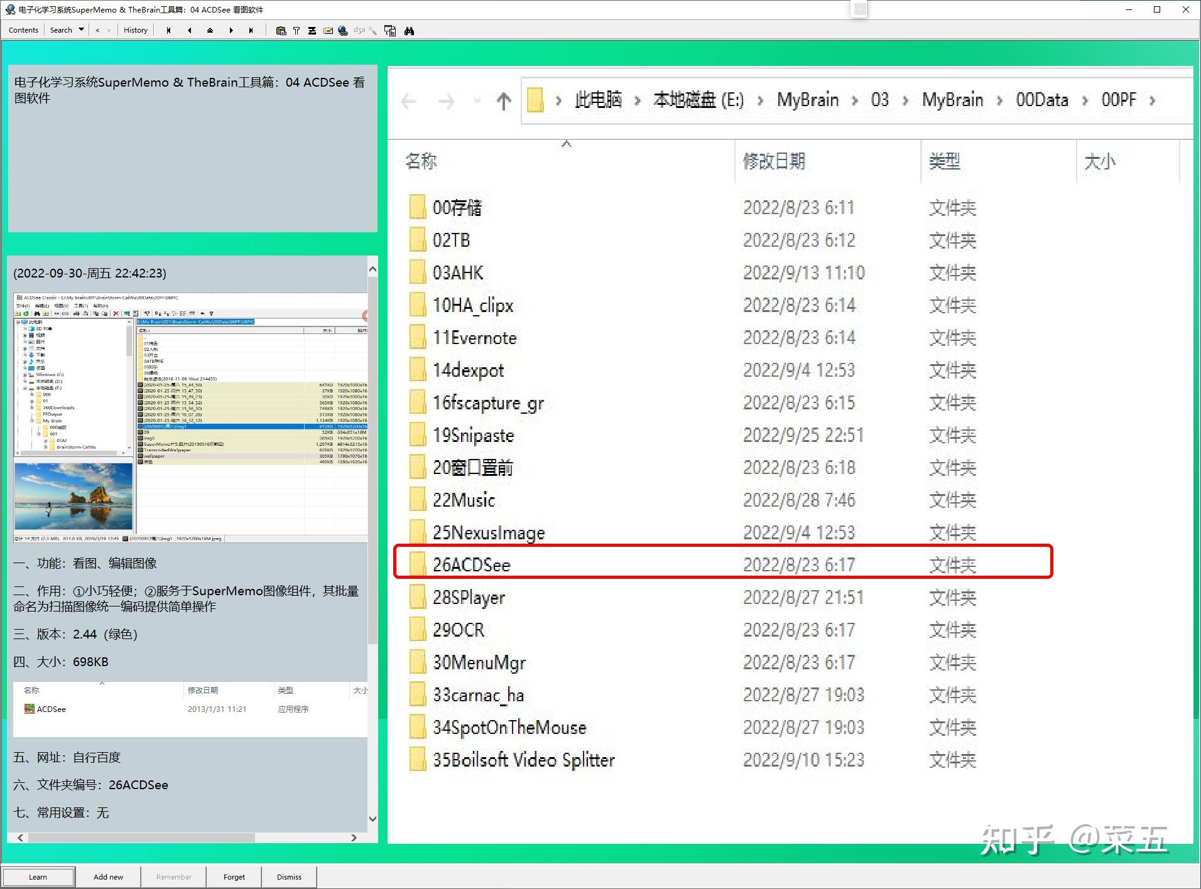Sort by the 名称 column header
The image size is (1201, 889).
[x=421, y=161]
